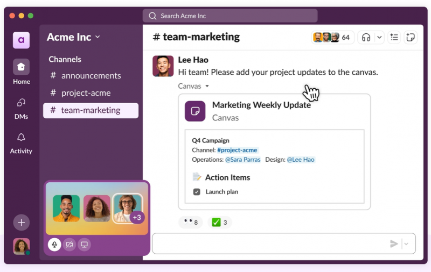Screen dimensions: 431x272
Task: Open the channel canvas icon in header
Action: 411,37
